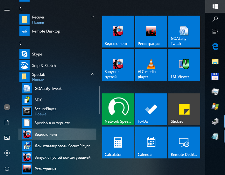Click the network computers taskbar icon
Image resolution: width=225 pixels, height=175 pixels.
coord(215,121)
